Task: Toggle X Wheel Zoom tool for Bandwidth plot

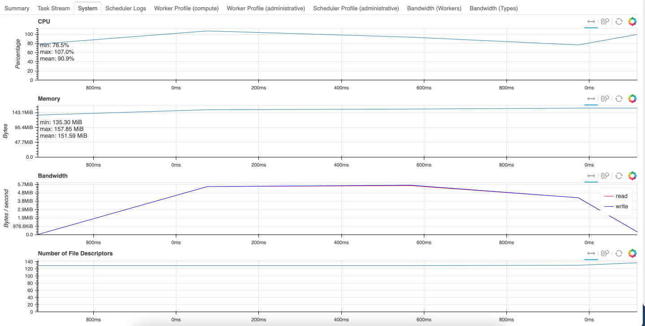Action: pos(605,176)
